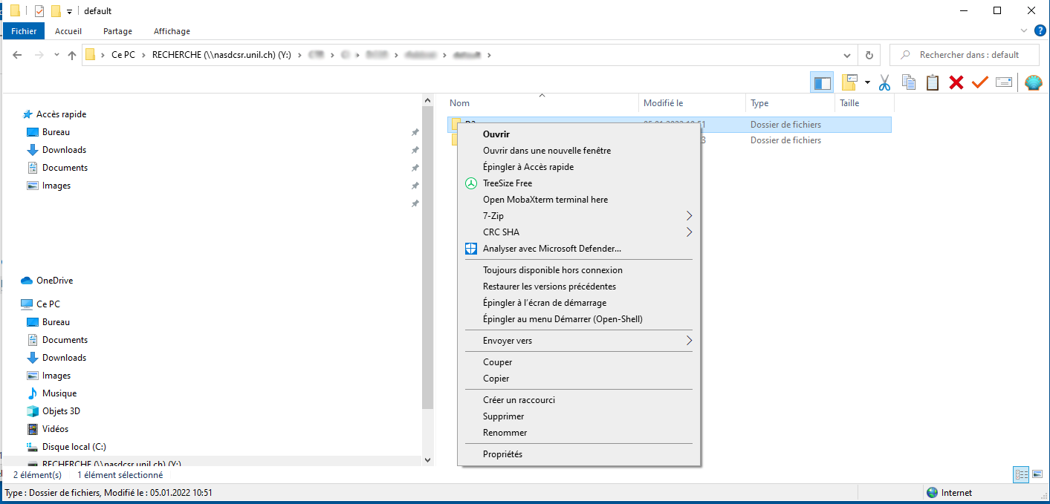Open the Open-Shell seashell icon
The width and height of the screenshot is (1050, 504).
[1033, 82]
